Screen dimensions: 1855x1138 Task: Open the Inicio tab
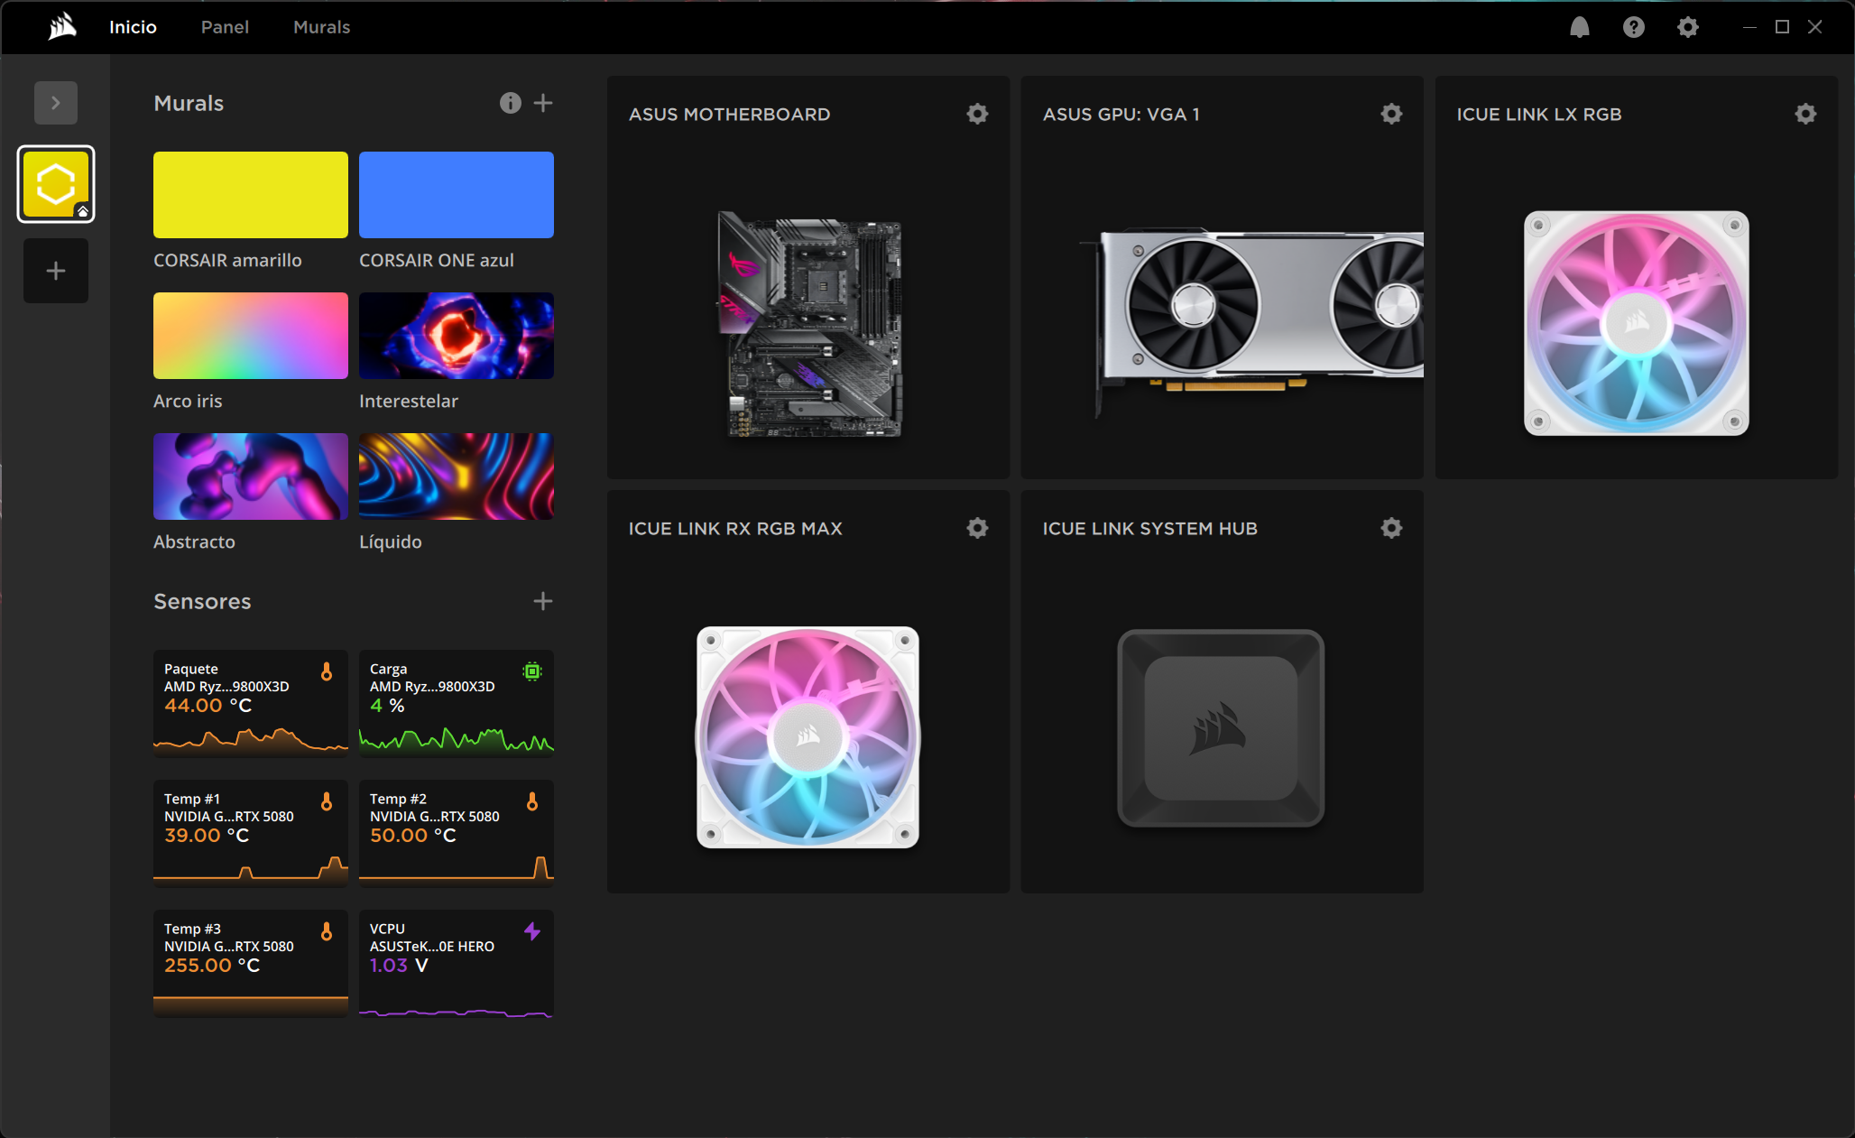pos(133,27)
